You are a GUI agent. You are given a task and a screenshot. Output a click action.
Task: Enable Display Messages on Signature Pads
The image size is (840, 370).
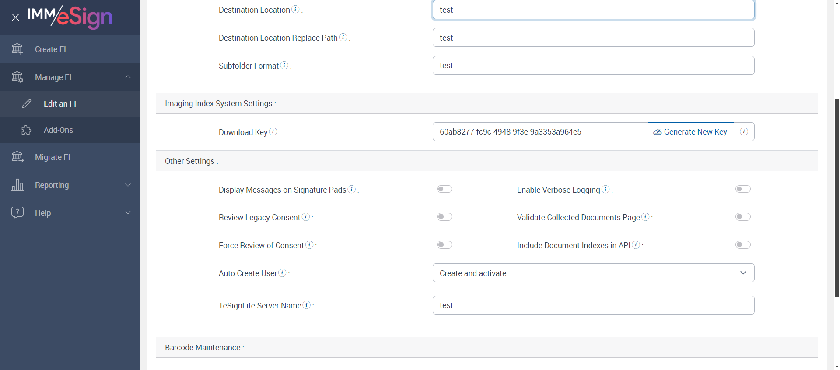(444, 189)
